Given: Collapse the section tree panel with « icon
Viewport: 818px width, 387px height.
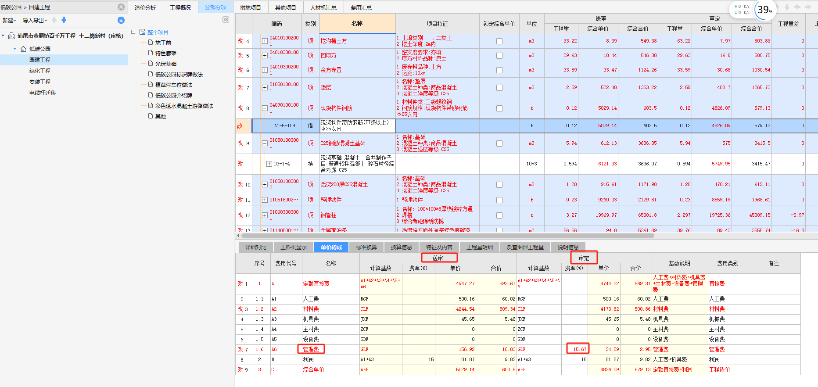Looking at the screenshot, I should pos(226,19).
